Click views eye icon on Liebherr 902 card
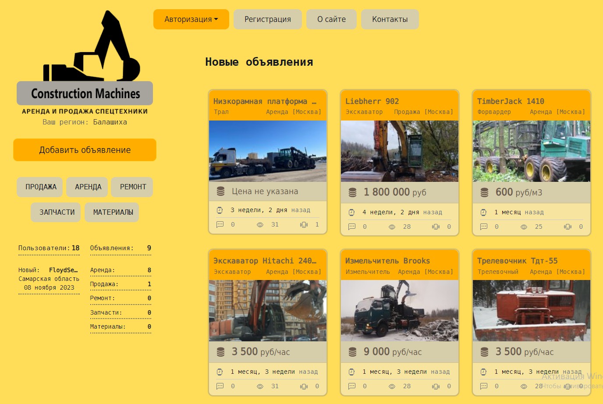This screenshot has width=603, height=404. [x=392, y=227]
